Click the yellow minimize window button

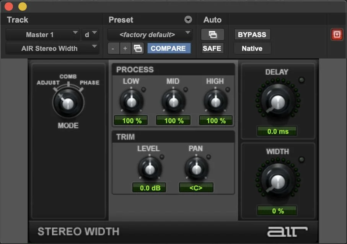pos(22,7)
